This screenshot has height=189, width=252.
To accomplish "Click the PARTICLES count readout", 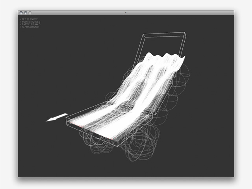I will click(31, 24).
